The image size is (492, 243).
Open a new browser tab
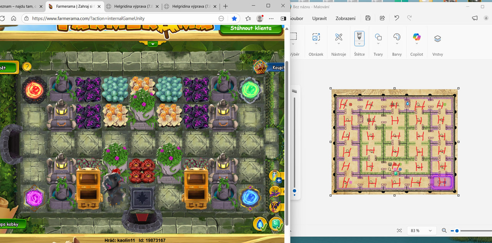point(226,6)
